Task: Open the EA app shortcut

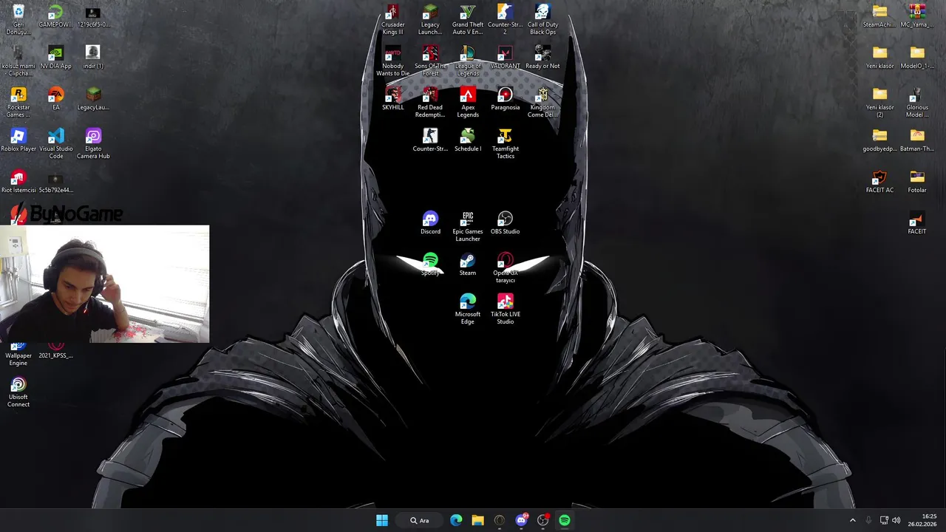Action: (x=55, y=99)
